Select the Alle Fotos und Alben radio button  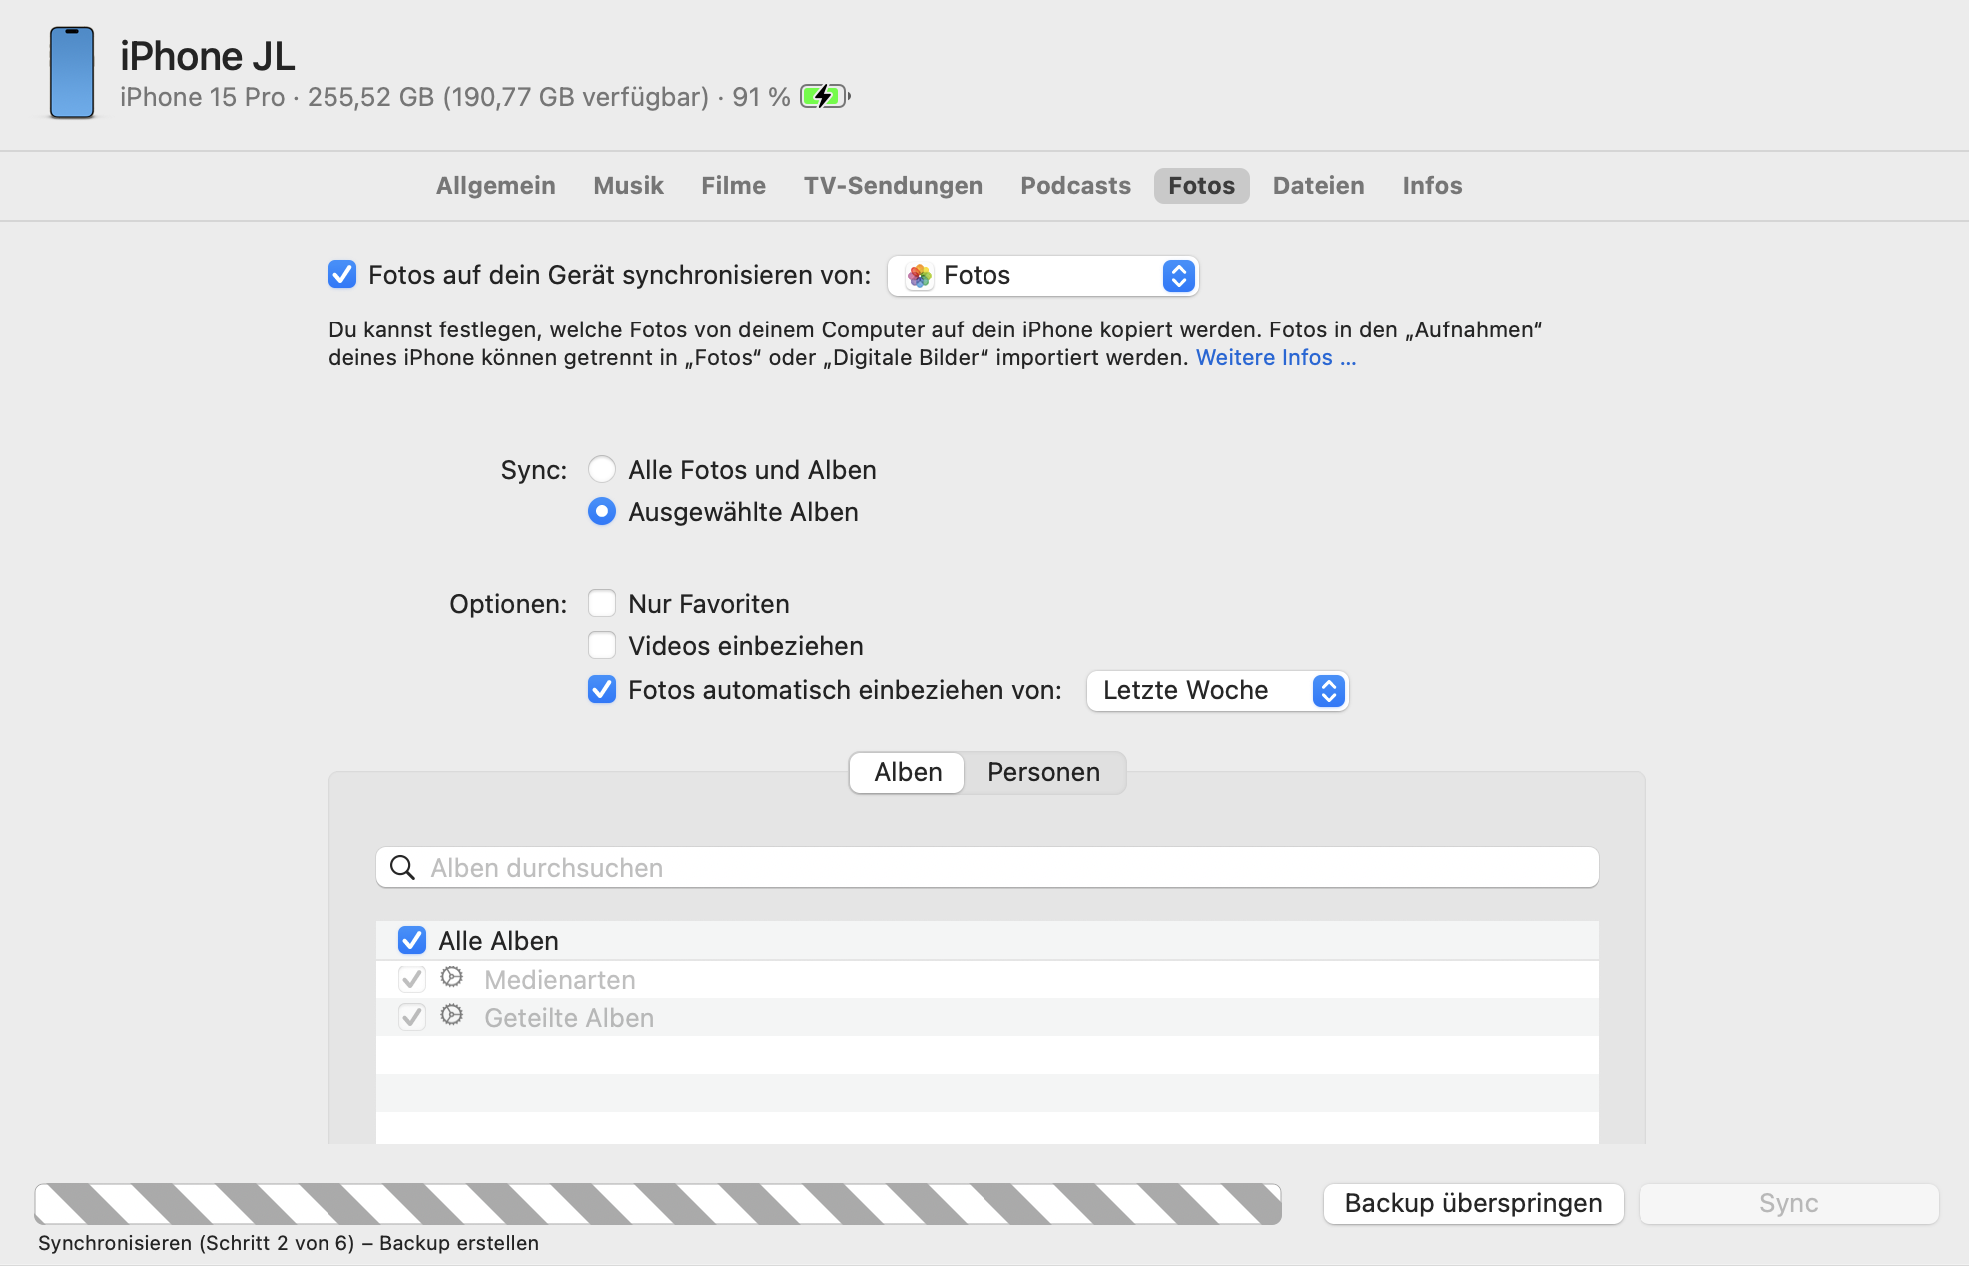[602, 469]
